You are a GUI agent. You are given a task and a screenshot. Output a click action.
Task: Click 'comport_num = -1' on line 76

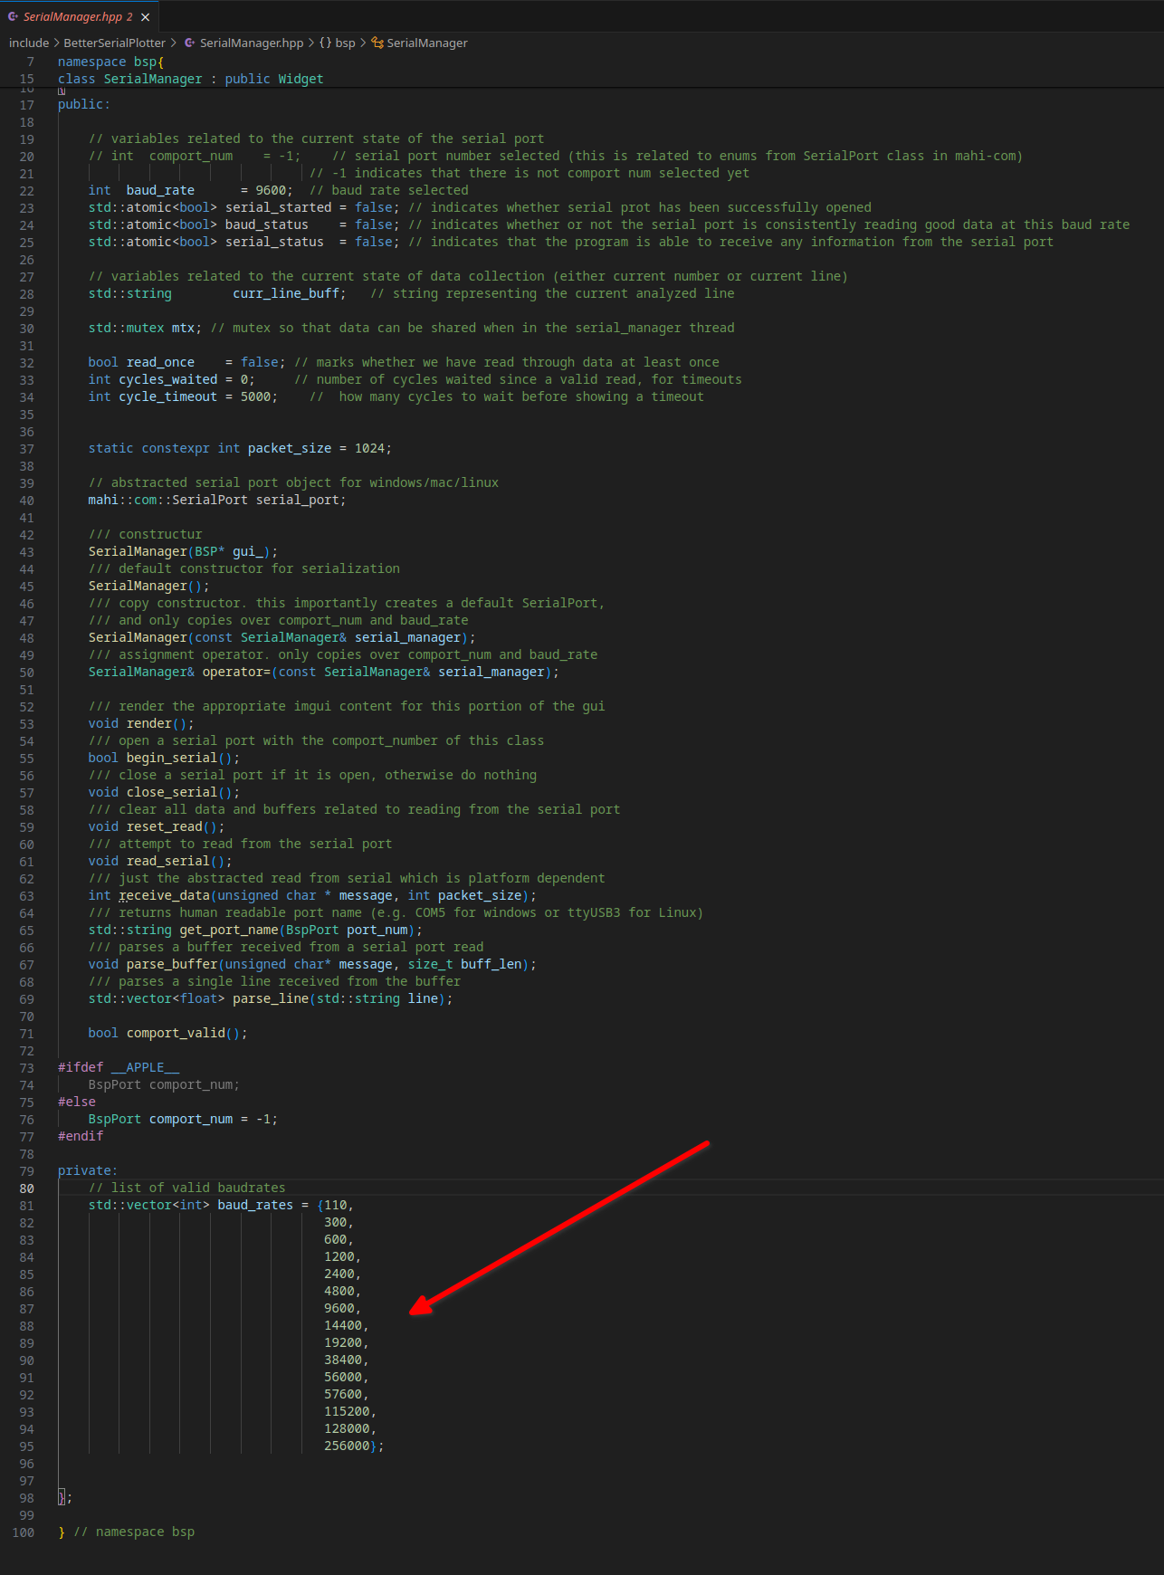210,1120
